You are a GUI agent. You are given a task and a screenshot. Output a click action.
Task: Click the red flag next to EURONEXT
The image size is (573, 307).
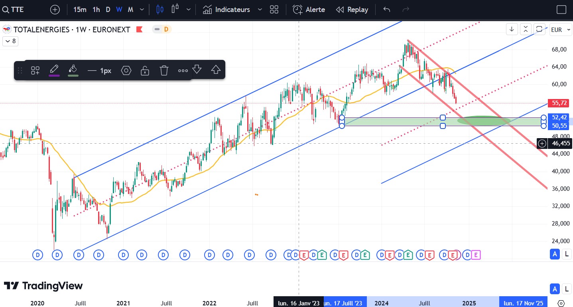(140, 29)
